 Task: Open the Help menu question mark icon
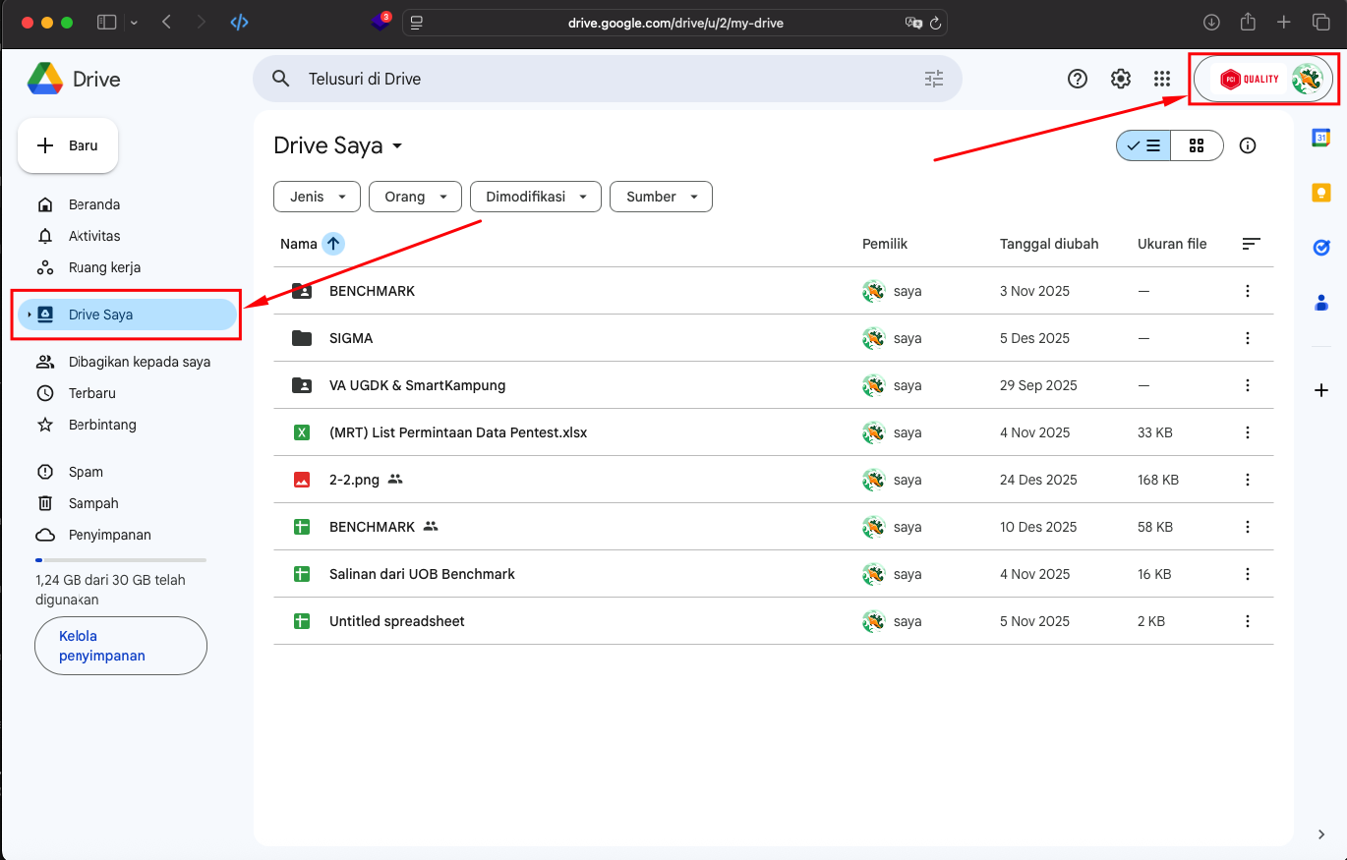click(1078, 79)
